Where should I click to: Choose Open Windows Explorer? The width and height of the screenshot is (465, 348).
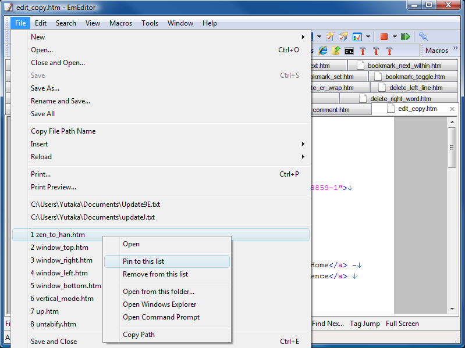pyautogui.click(x=167, y=304)
